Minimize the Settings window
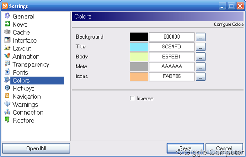This screenshot has height=157, width=246. [222, 6]
